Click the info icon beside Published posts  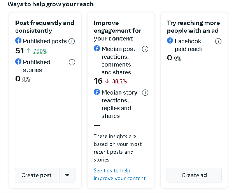pos(72,41)
